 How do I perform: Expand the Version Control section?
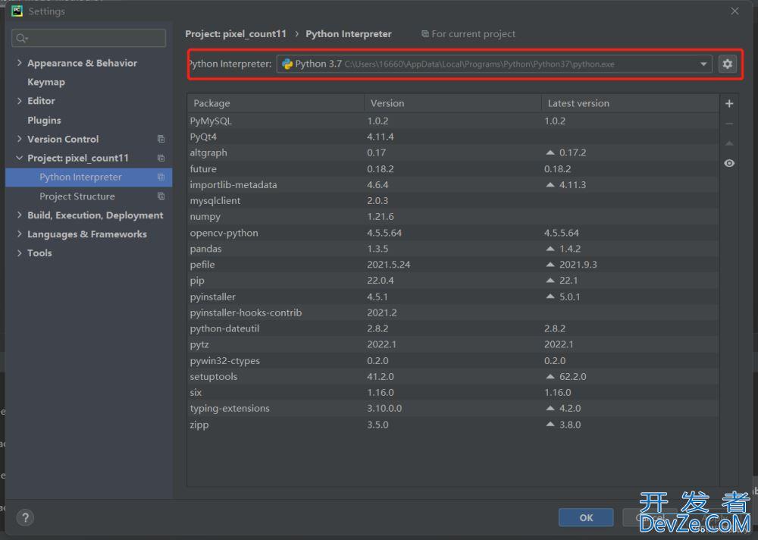[x=20, y=139]
